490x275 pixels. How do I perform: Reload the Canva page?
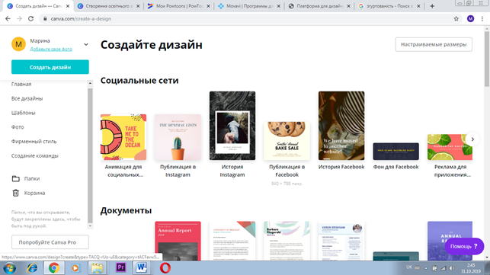[30, 19]
